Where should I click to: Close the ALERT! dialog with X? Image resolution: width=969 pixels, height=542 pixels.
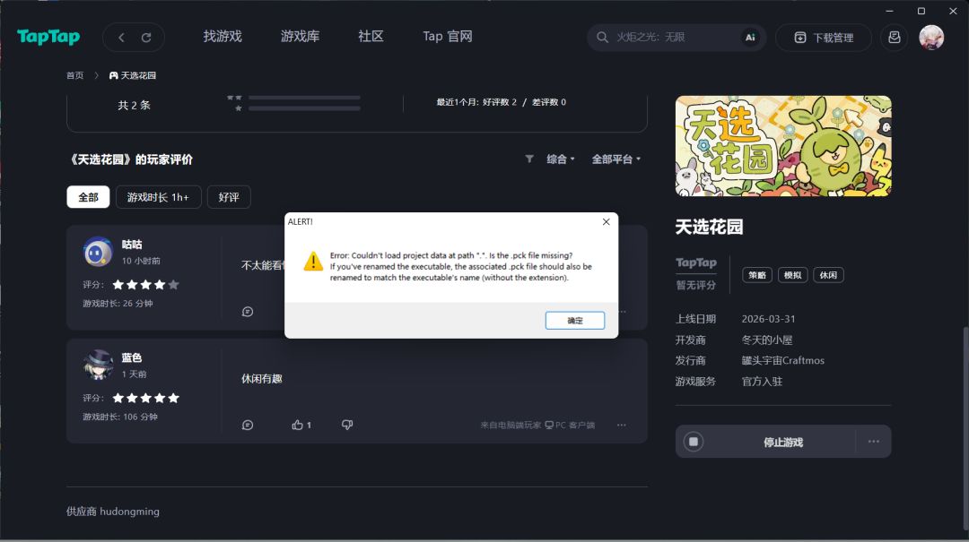point(606,221)
